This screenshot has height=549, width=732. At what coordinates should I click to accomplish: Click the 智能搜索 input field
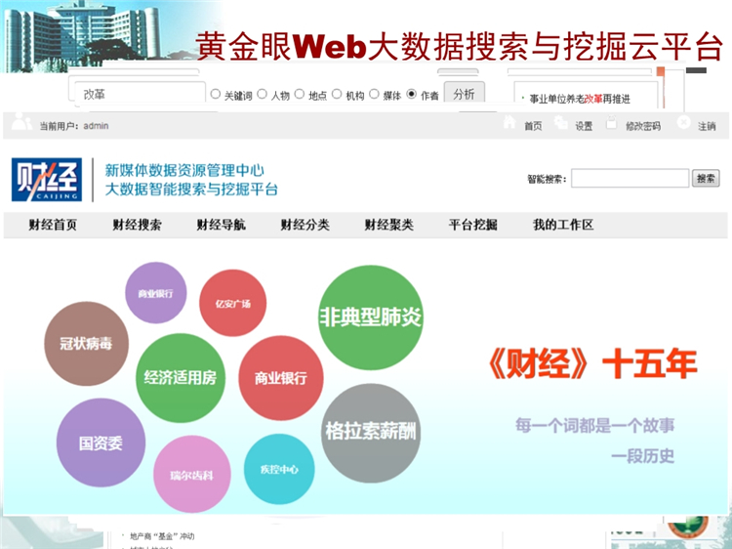(x=630, y=178)
